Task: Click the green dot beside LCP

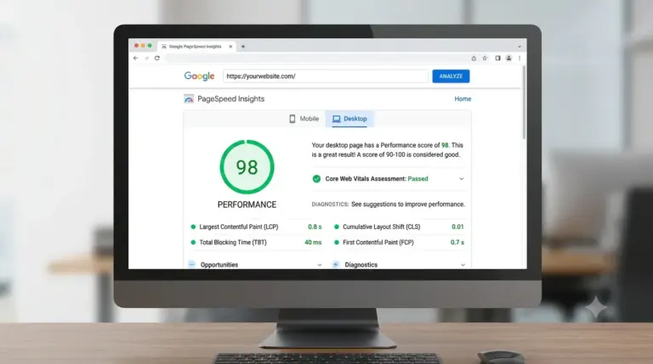Action: tap(193, 227)
